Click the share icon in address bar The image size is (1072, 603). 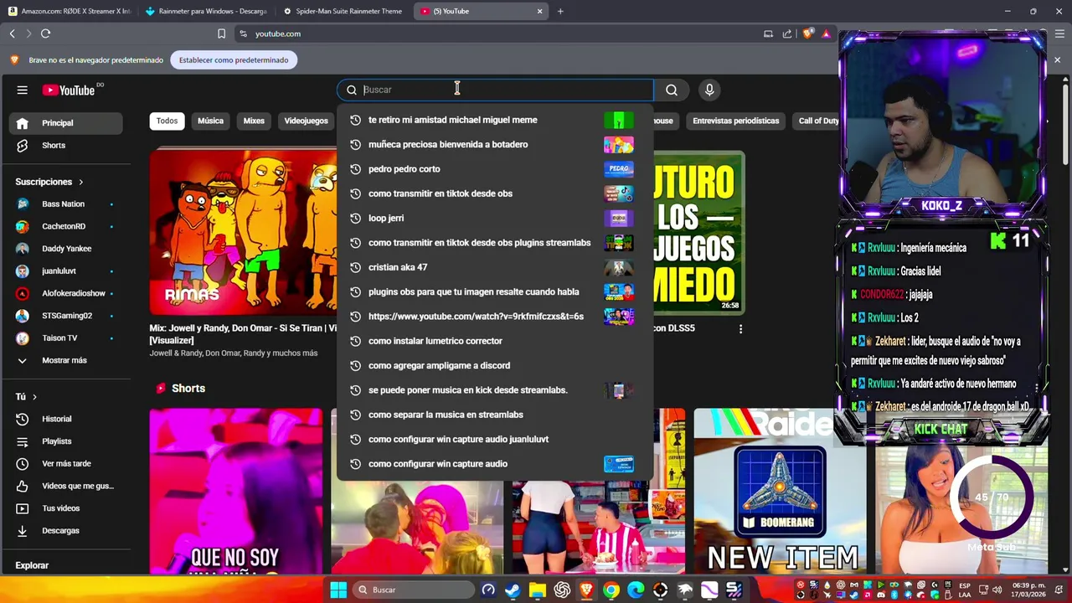[787, 33]
